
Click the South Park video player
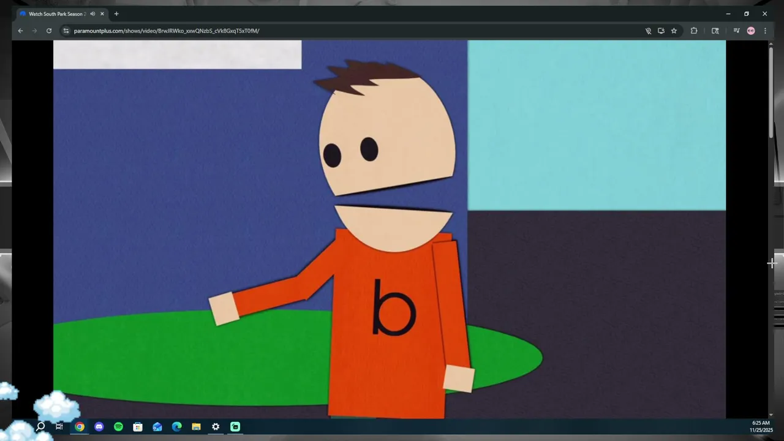point(390,229)
